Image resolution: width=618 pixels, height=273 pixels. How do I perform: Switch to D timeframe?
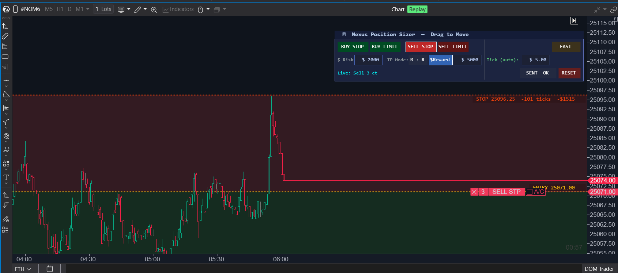69,9
